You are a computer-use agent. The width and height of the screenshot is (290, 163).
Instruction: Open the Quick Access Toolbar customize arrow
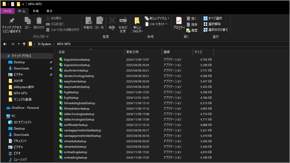[23, 4]
